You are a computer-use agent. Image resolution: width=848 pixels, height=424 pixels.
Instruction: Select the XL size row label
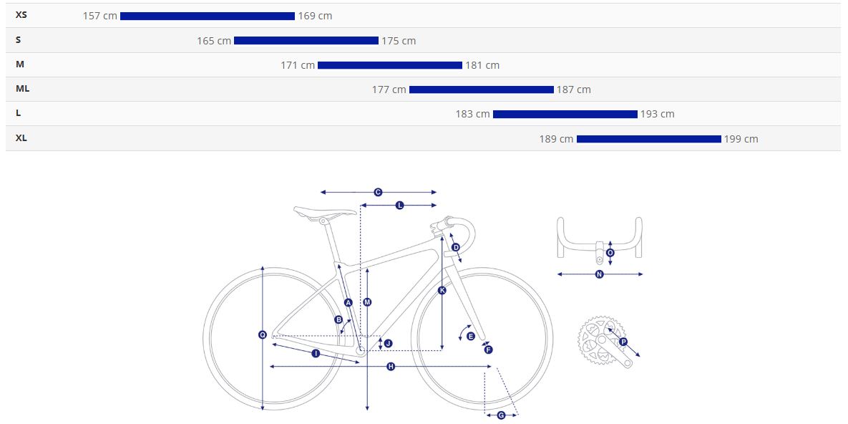click(x=21, y=138)
